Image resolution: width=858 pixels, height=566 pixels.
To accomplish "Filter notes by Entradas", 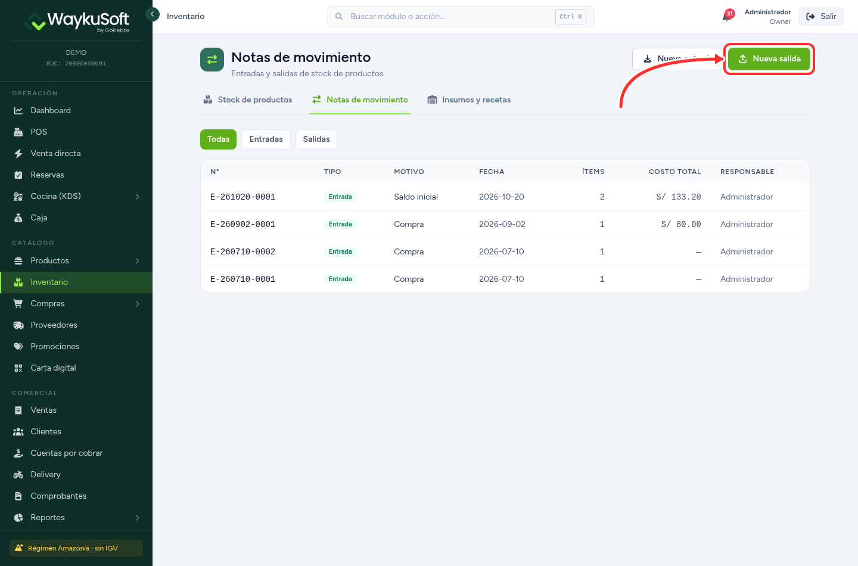I will click(266, 139).
